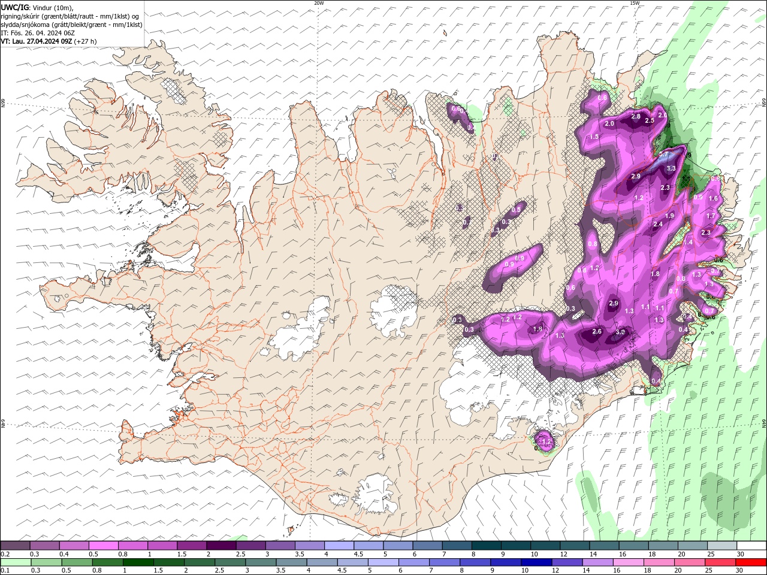Click the snowfall value '1.7' on the map
Screen dimensions: 767x575
pos(711,216)
